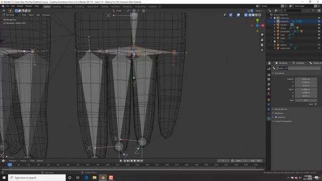The width and height of the screenshot is (322, 181).
Task: Open the Bone properties tab icon
Action: tap(269, 119)
